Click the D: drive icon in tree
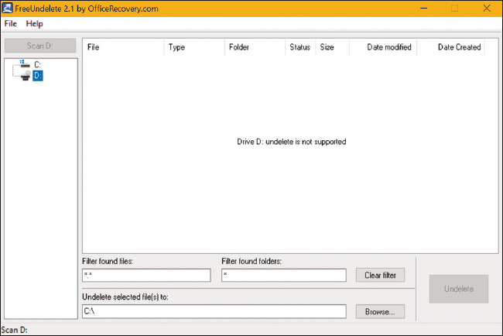Image resolution: width=503 pixels, height=336 pixels. tap(25, 76)
